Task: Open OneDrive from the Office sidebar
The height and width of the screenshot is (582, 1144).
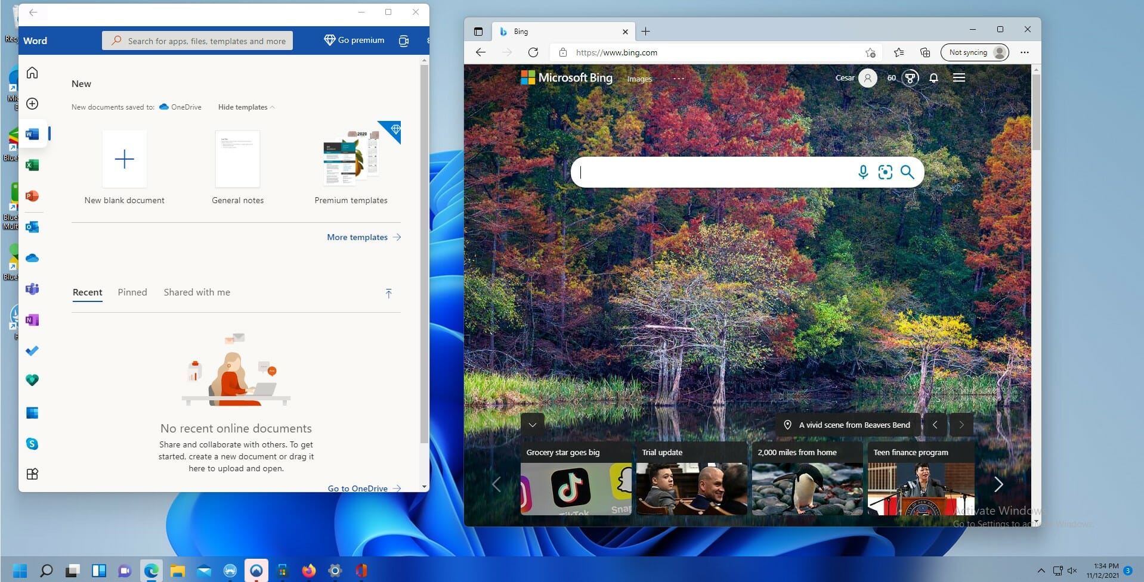Action: point(32,258)
